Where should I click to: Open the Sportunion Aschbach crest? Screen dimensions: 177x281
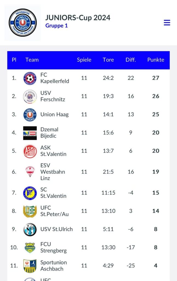coord(30,266)
